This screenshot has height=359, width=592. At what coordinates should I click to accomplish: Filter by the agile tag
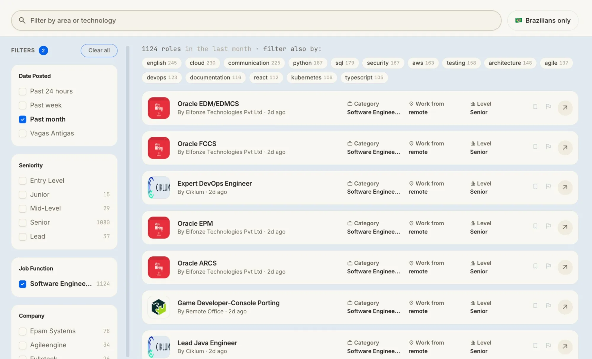coord(556,63)
